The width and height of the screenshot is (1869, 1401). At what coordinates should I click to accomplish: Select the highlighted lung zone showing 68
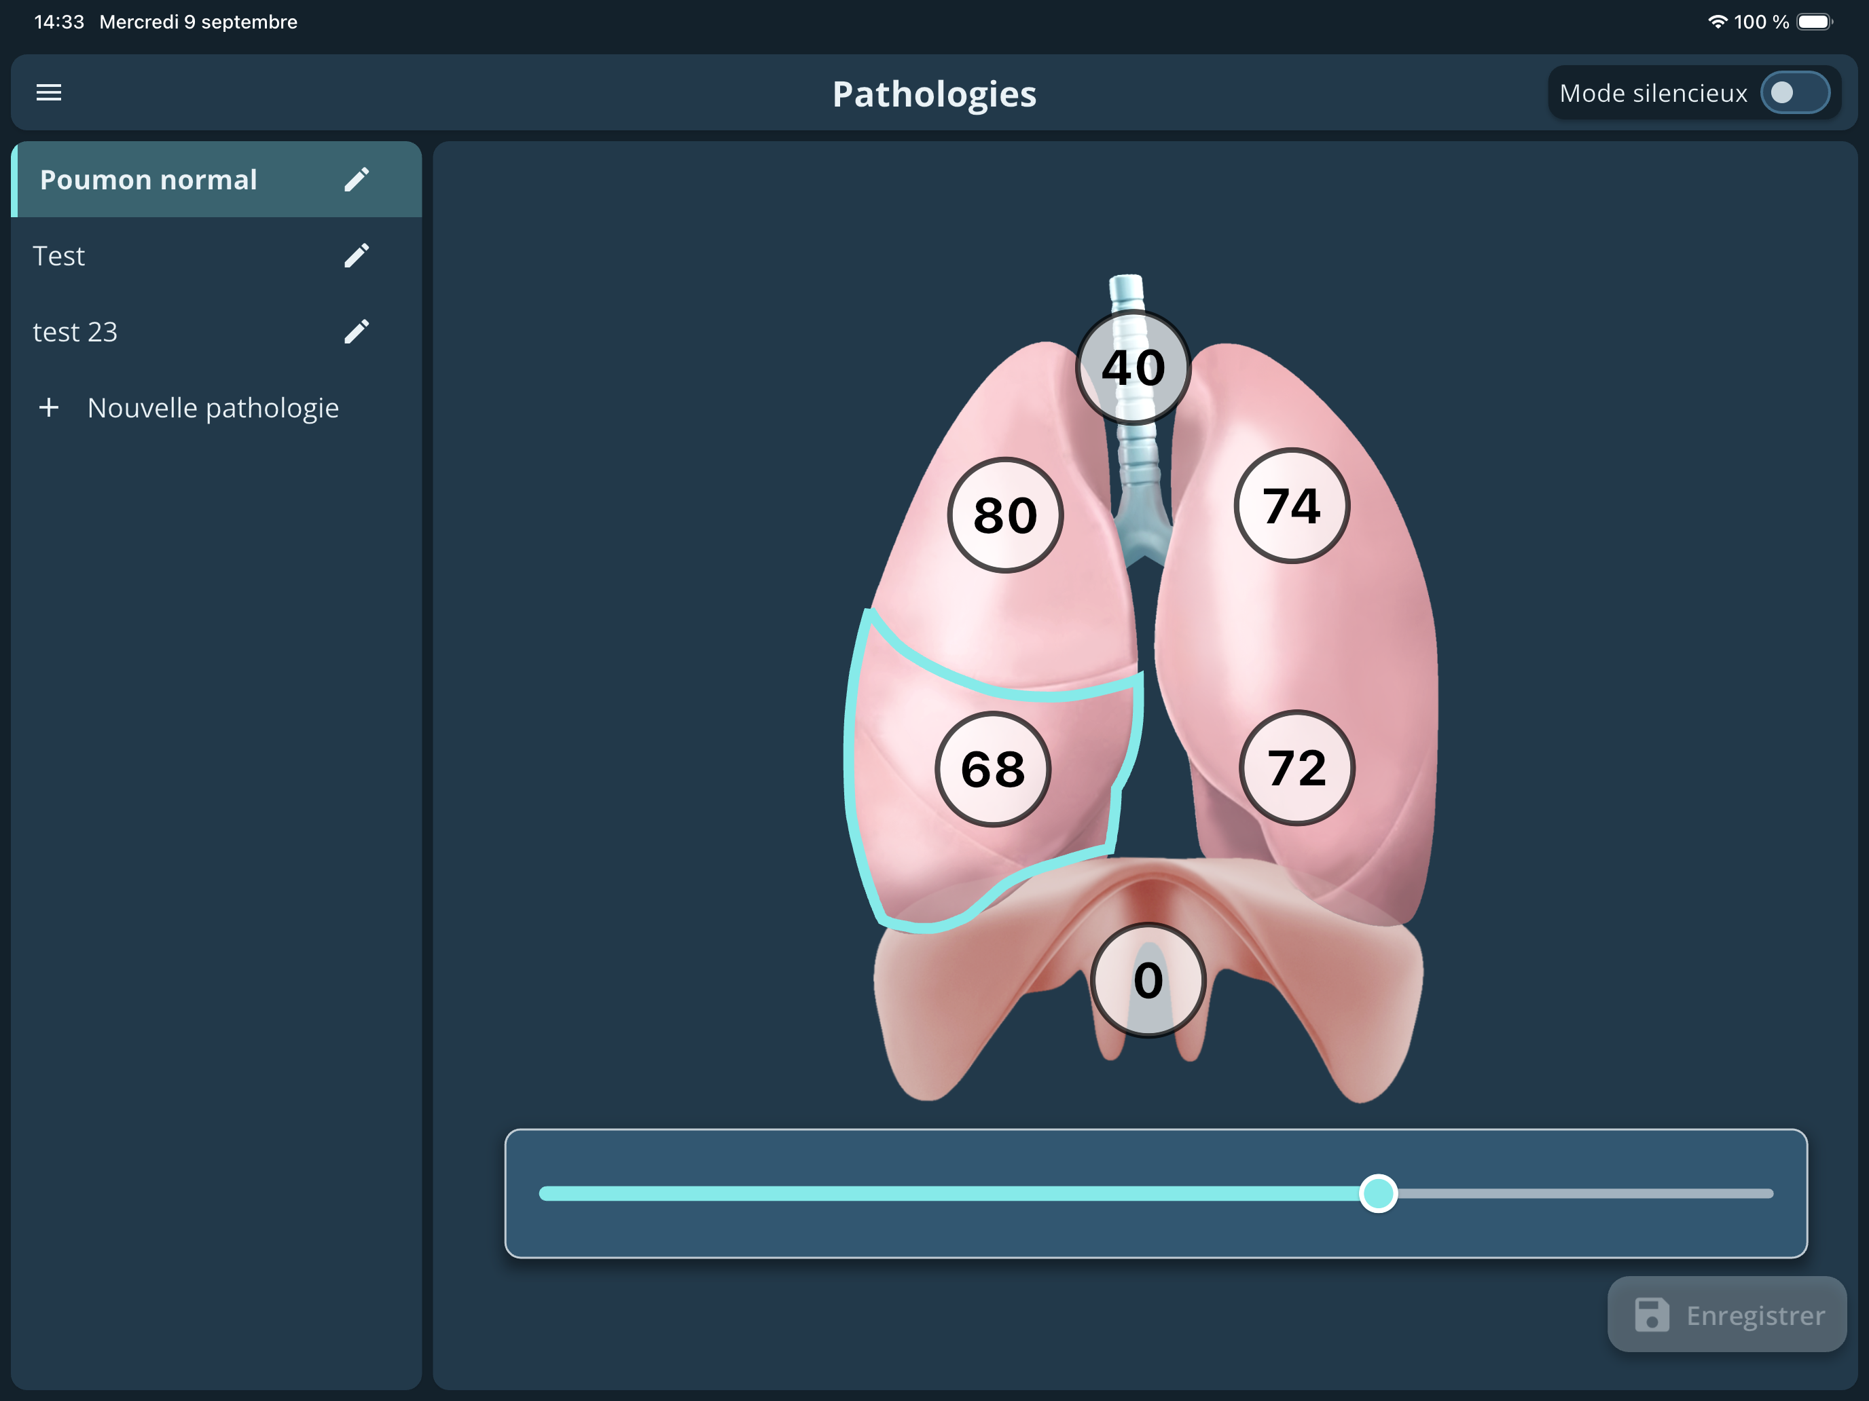click(x=993, y=769)
